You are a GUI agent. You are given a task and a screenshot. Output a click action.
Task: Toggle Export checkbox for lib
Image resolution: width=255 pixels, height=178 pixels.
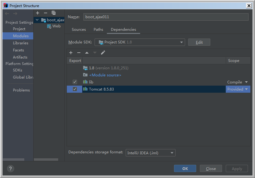75,82
